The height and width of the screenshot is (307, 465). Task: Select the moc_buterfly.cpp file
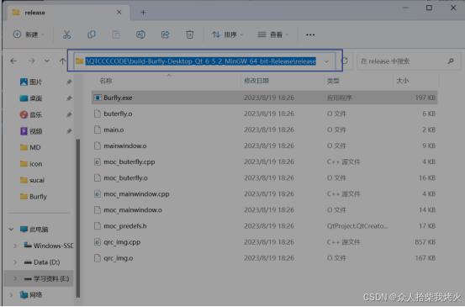[265, 161]
